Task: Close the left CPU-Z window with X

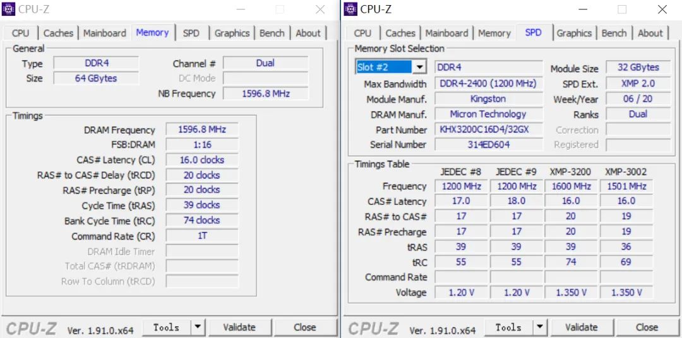Action: click(320, 9)
